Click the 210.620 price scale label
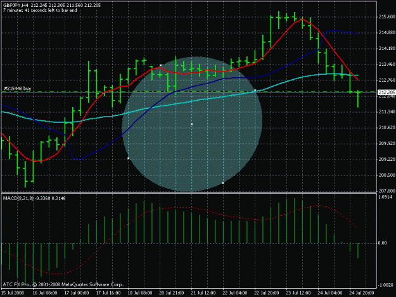This screenshot has width=396, height=297. click(x=386, y=128)
